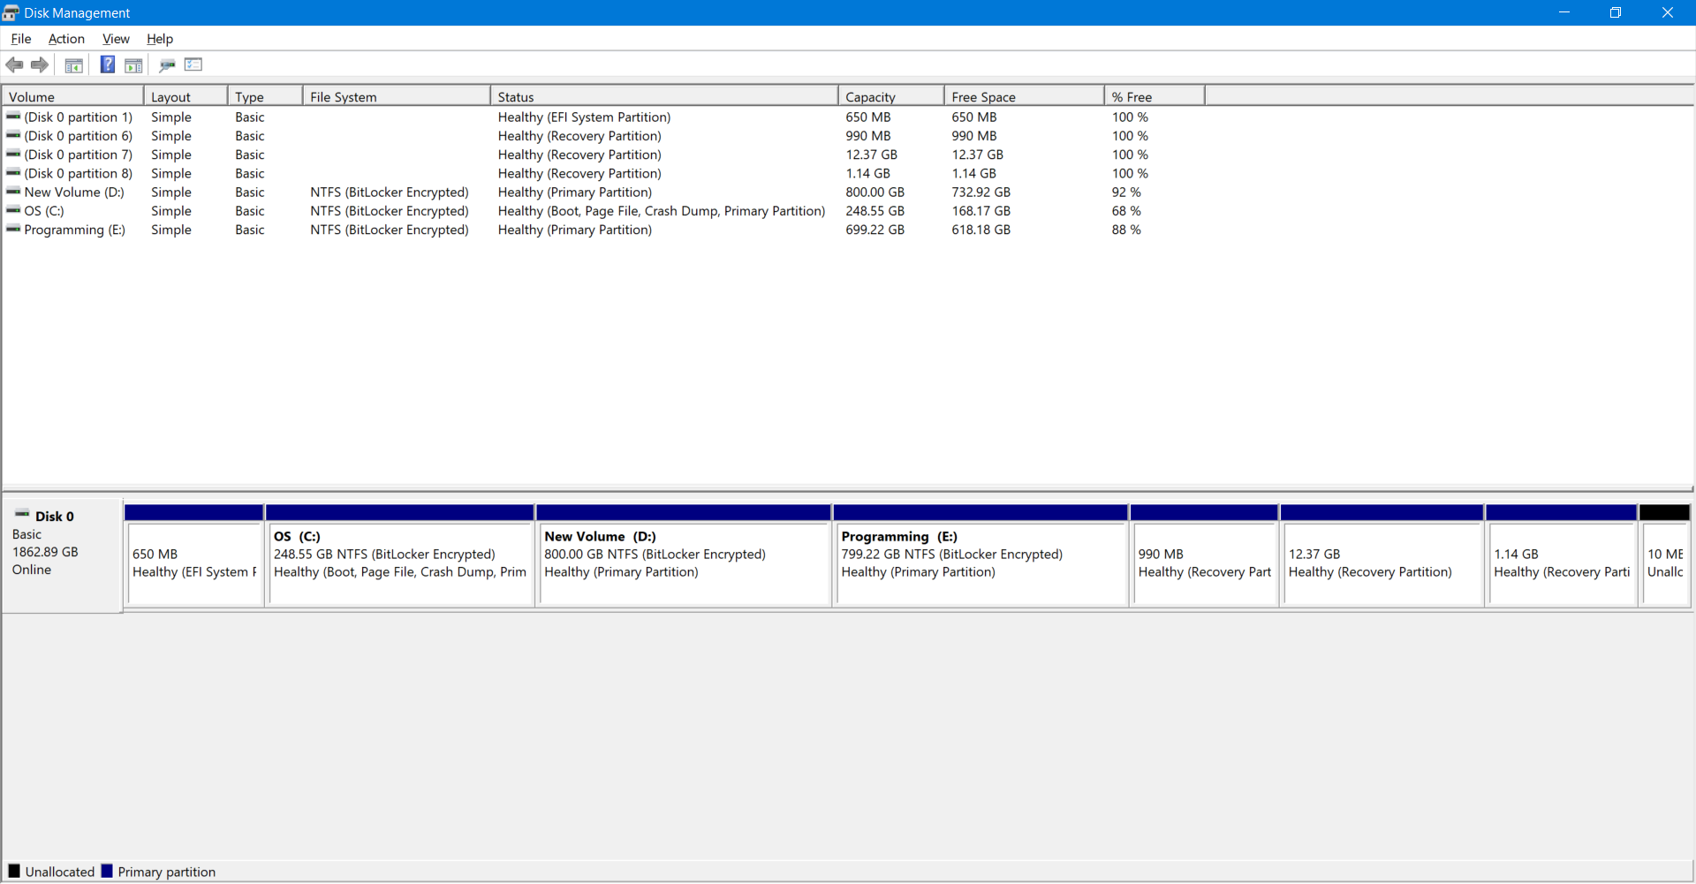The image size is (1696, 884).
Task: Select the New Volume (D:) block in disk map
Action: pyautogui.click(x=684, y=555)
